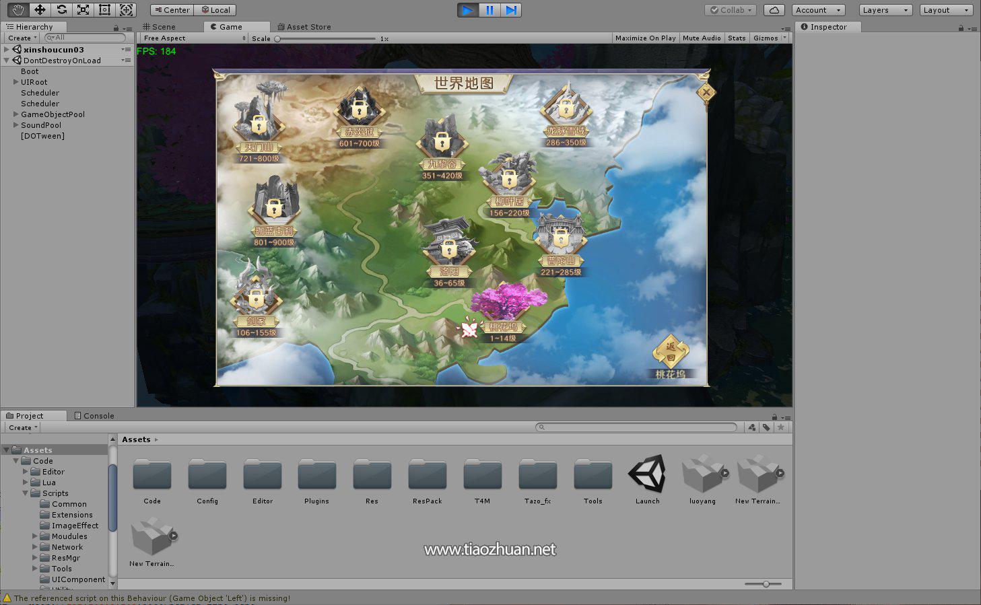Click the Game view Scale slider
This screenshot has width=981, height=605.
tap(326, 39)
